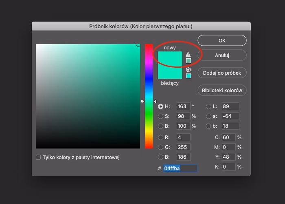Click the out-of-gamut warning triangle icon
The image size is (285, 204).
(188, 54)
